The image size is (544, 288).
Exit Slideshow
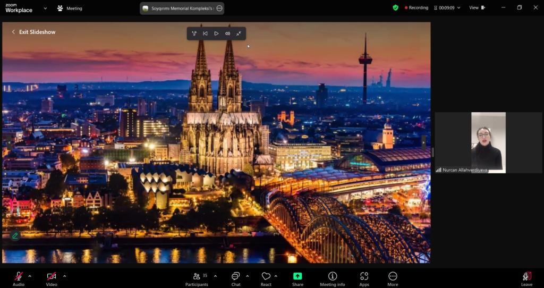tap(33, 32)
